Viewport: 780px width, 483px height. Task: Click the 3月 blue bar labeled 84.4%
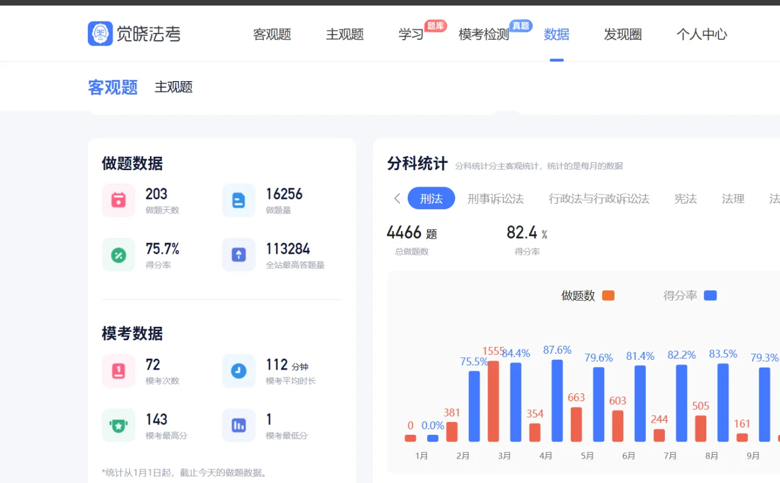coord(516,402)
